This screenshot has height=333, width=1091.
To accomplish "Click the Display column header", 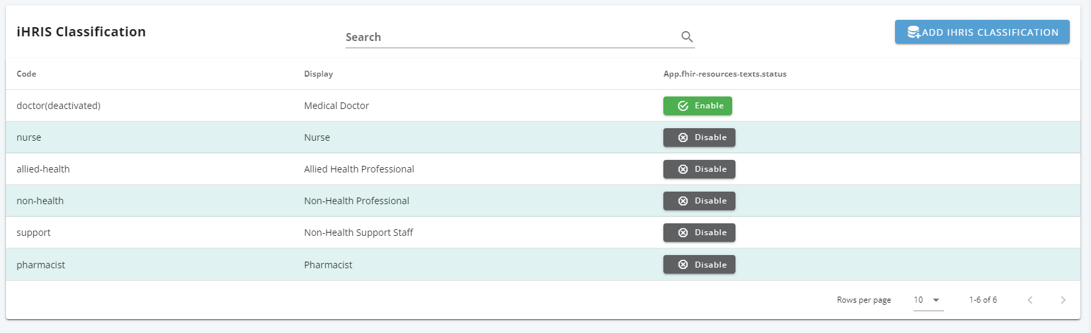I will click(x=318, y=74).
